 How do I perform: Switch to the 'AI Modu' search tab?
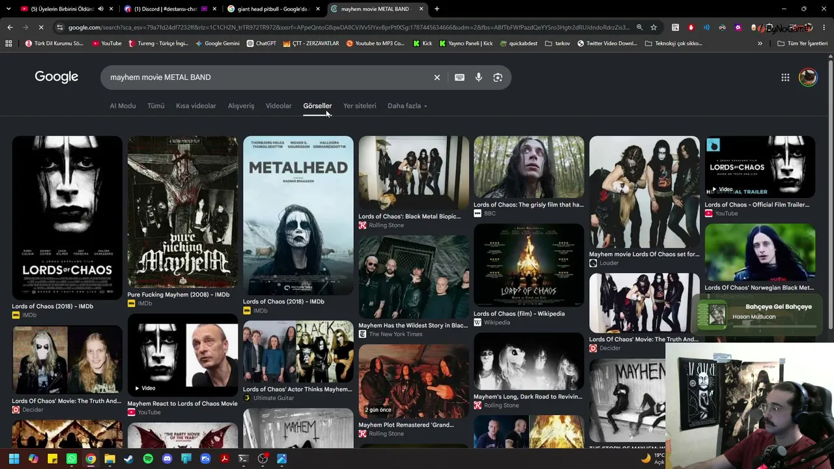[x=122, y=106]
